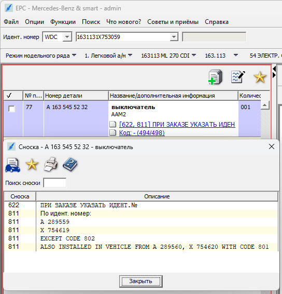The height and width of the screenshot is (294, 282).
Task: Open the Советы и приёмы menu
Action: click(173, 22)
